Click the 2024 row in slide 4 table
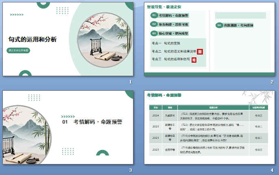The height and width of the screenshot is (175, 279). point(208,115)
